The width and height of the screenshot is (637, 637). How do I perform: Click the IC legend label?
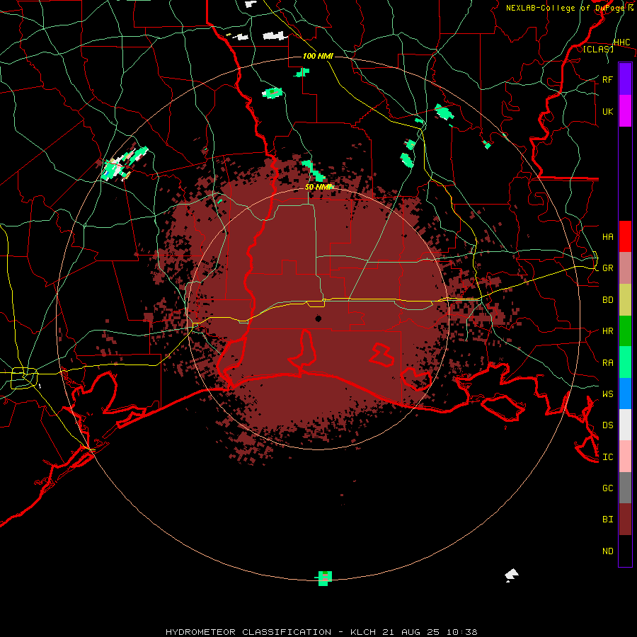click(x=607, y=457)
